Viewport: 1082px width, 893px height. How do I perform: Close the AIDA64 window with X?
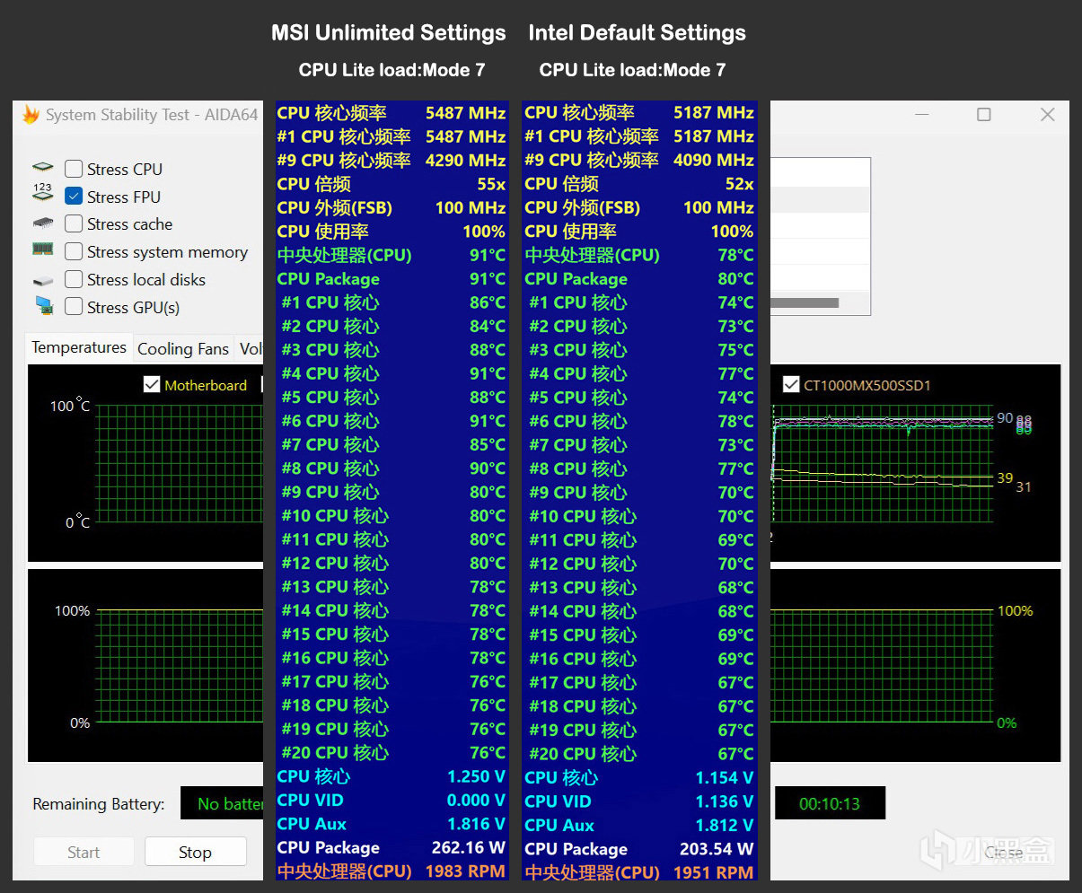pyautogui.click(x=1047, y=114)
